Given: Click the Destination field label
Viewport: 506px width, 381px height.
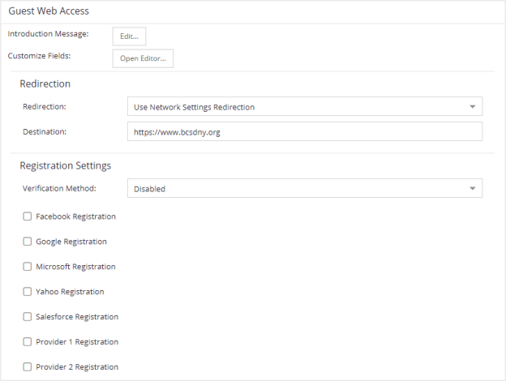Looking at the screenshot, I should point(45,131).
